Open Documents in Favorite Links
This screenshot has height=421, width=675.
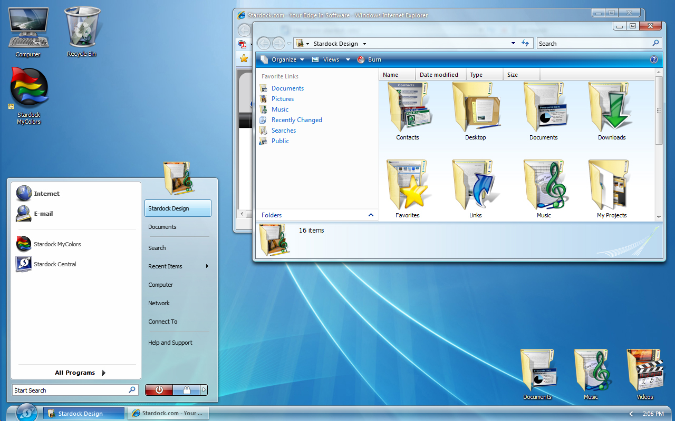coord(287,88)
